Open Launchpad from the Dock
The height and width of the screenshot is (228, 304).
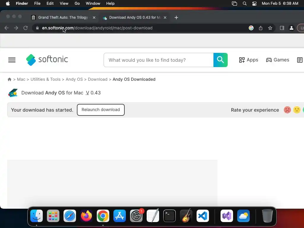click(x=53, y=216)
